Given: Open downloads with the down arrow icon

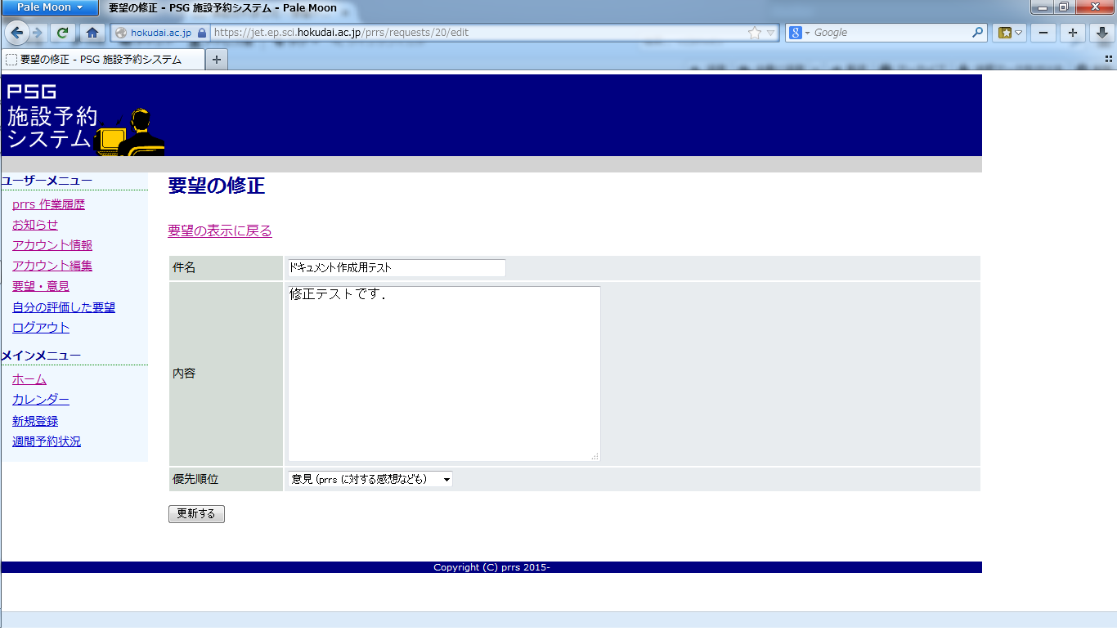Looking at the screenshot, I should (x=1102, y=33).
